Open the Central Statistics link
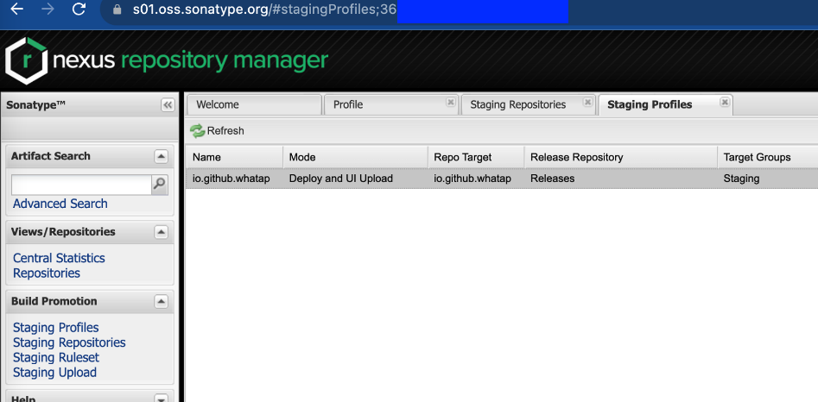 [59, 258]
